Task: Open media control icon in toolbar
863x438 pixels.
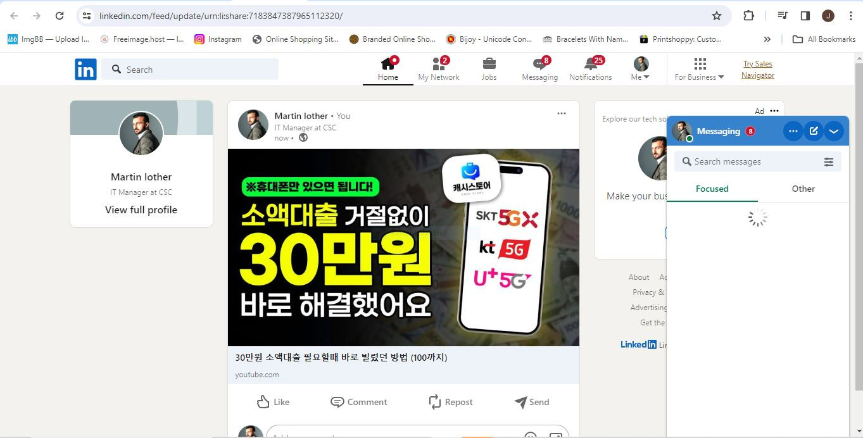Action: [783, 16]
